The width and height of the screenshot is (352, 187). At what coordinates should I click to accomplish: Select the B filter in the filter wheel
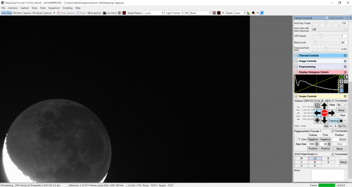314,162
